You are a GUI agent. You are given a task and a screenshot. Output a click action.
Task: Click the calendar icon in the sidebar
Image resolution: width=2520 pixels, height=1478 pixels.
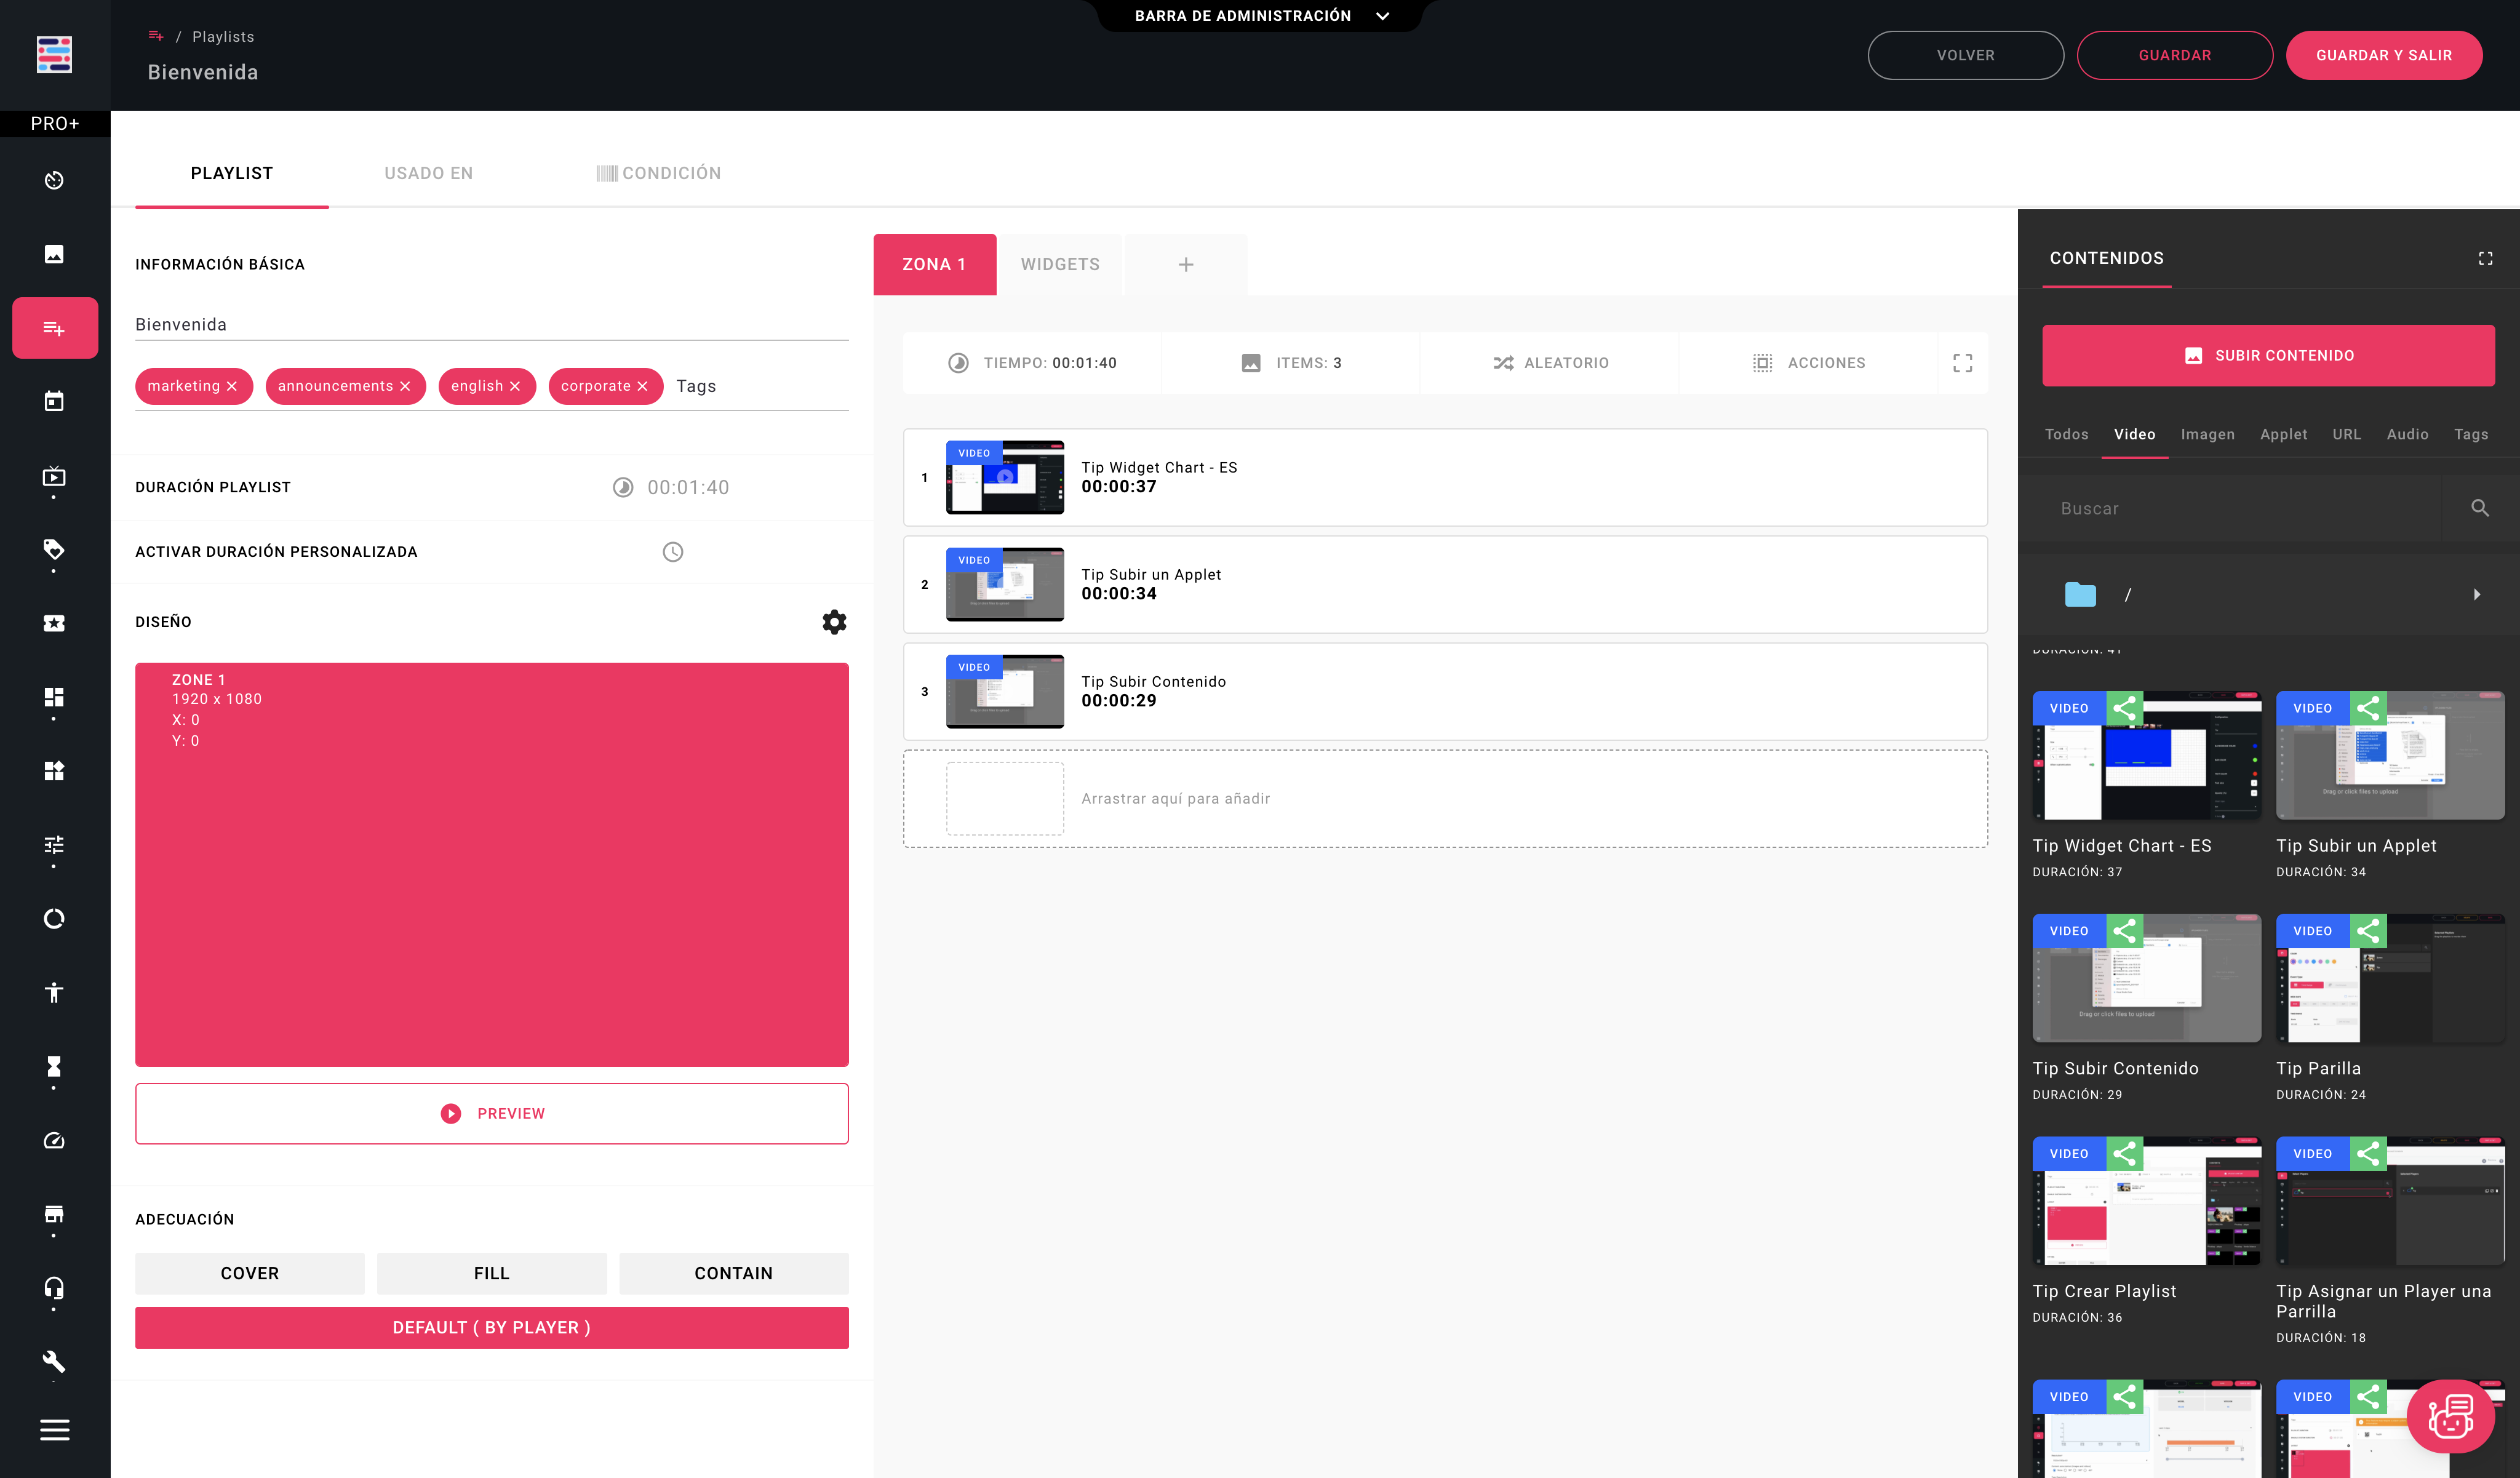click(54, 401)
